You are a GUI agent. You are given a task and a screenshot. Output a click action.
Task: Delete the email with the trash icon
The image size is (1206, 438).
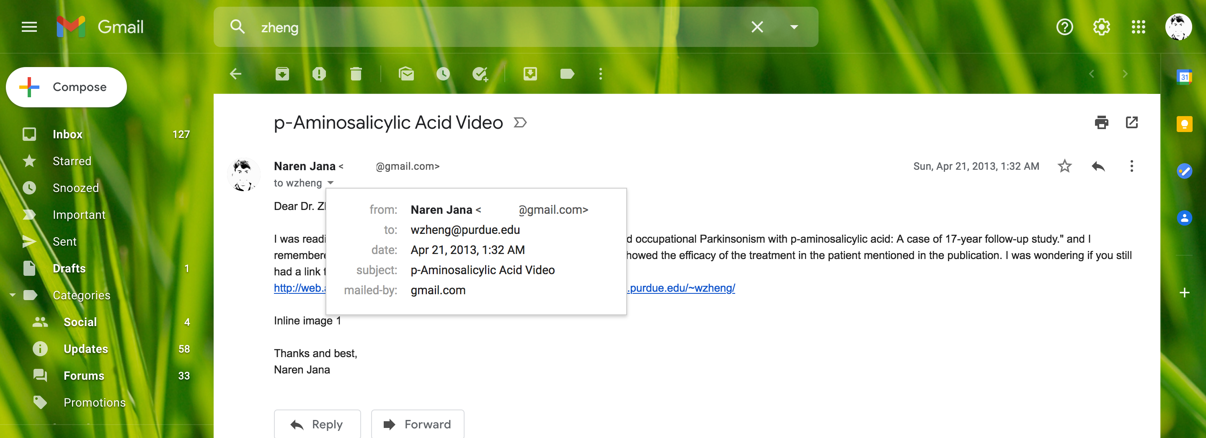tap(356, 73)
